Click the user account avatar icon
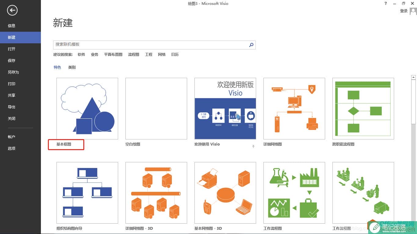Screen dimensions: 417x234 pos(413,11)
